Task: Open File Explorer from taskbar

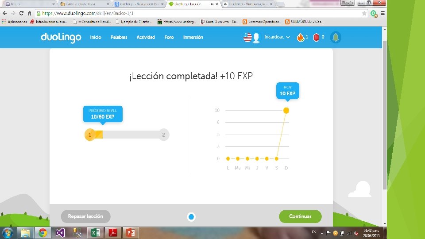Action: click(x=25, y=233)
